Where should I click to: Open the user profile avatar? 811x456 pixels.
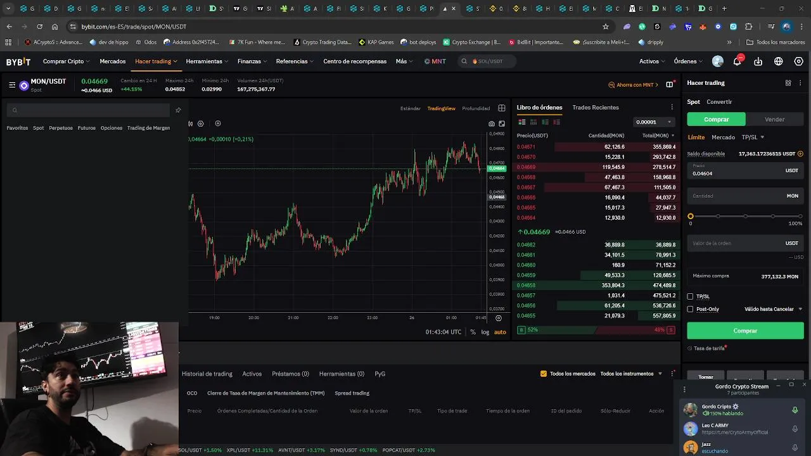(718, 61)
